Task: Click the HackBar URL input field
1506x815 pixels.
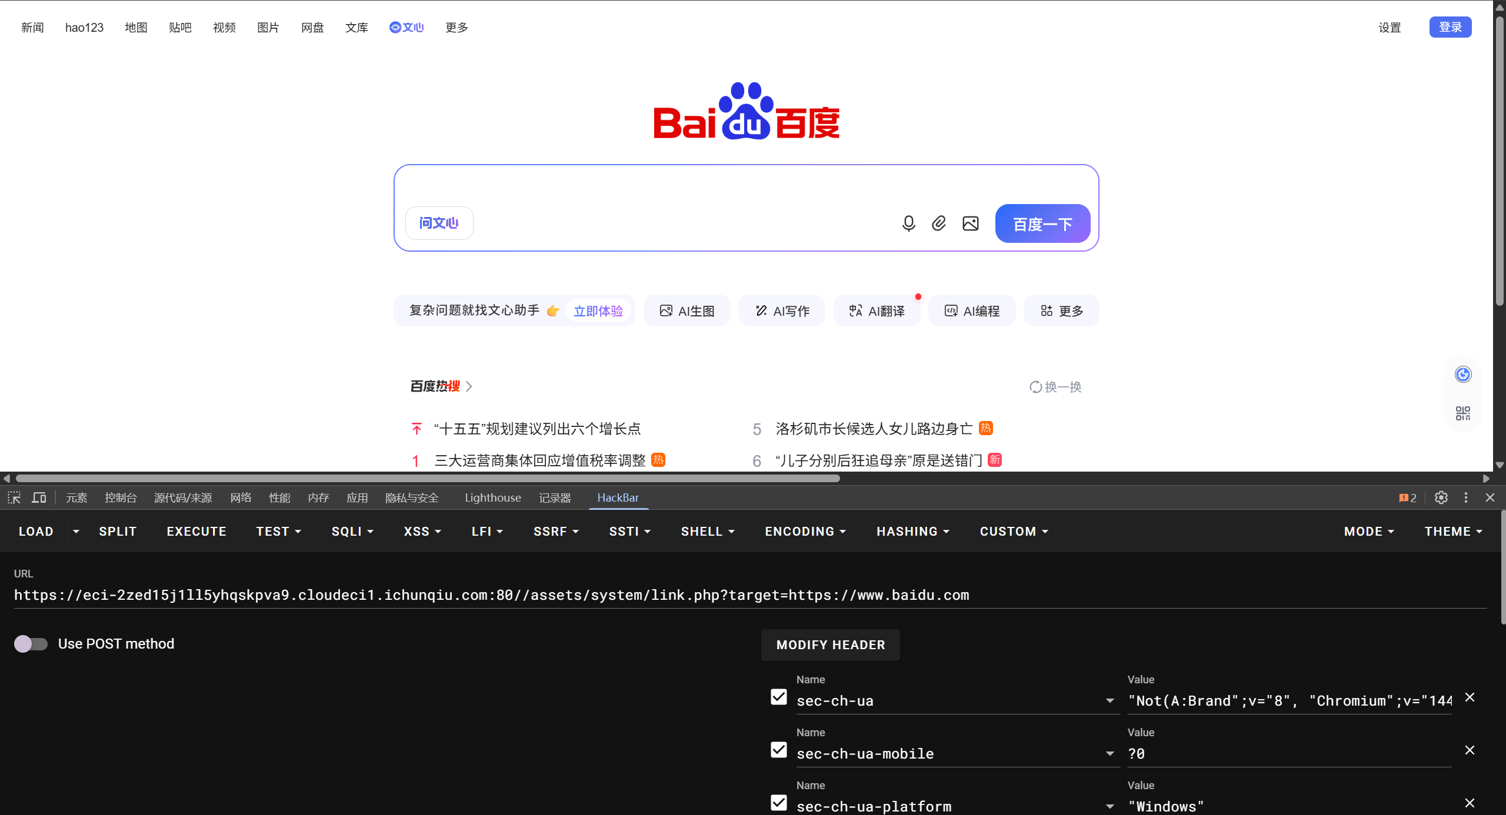Action: click(749, 595)
